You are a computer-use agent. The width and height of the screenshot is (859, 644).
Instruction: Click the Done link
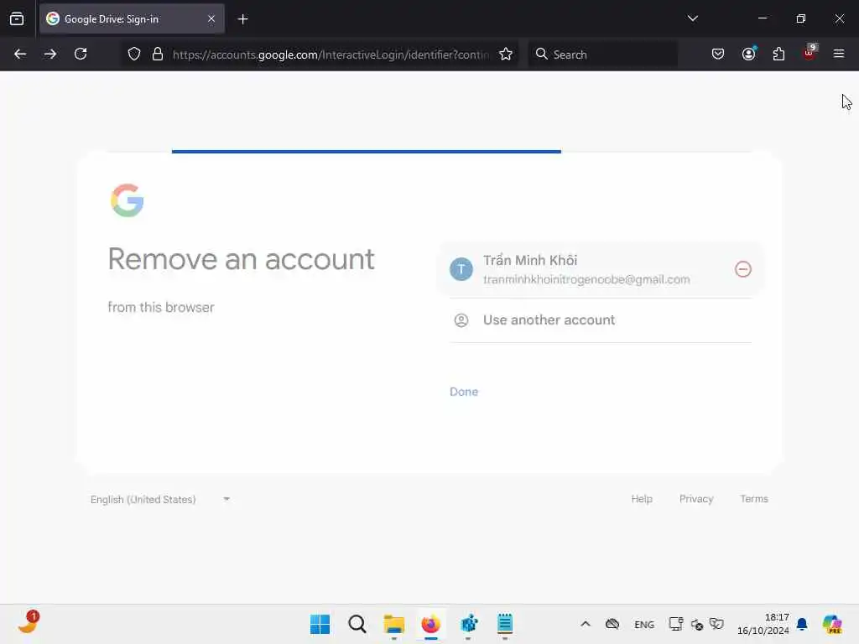[x=463, y=392]
